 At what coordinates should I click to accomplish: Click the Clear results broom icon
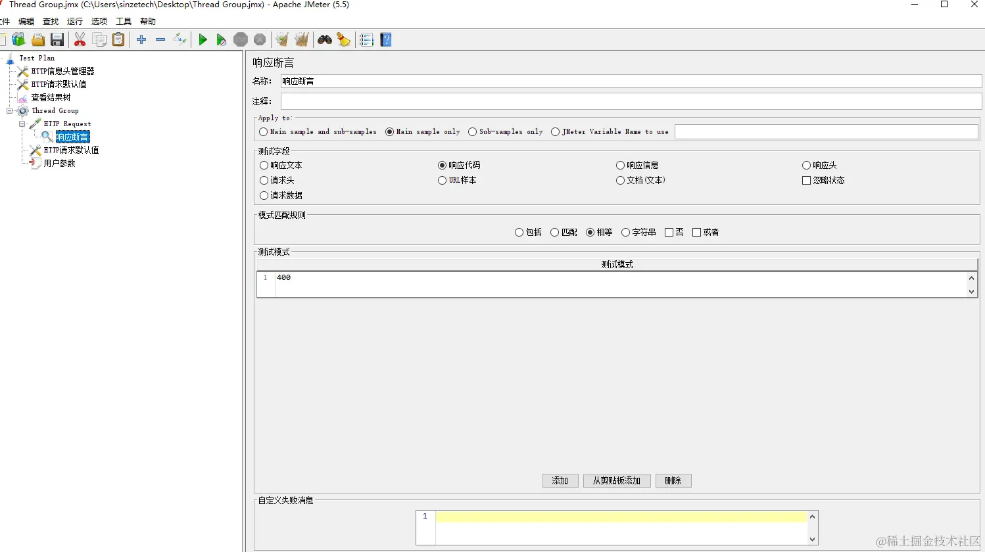[x=282, y=40]
